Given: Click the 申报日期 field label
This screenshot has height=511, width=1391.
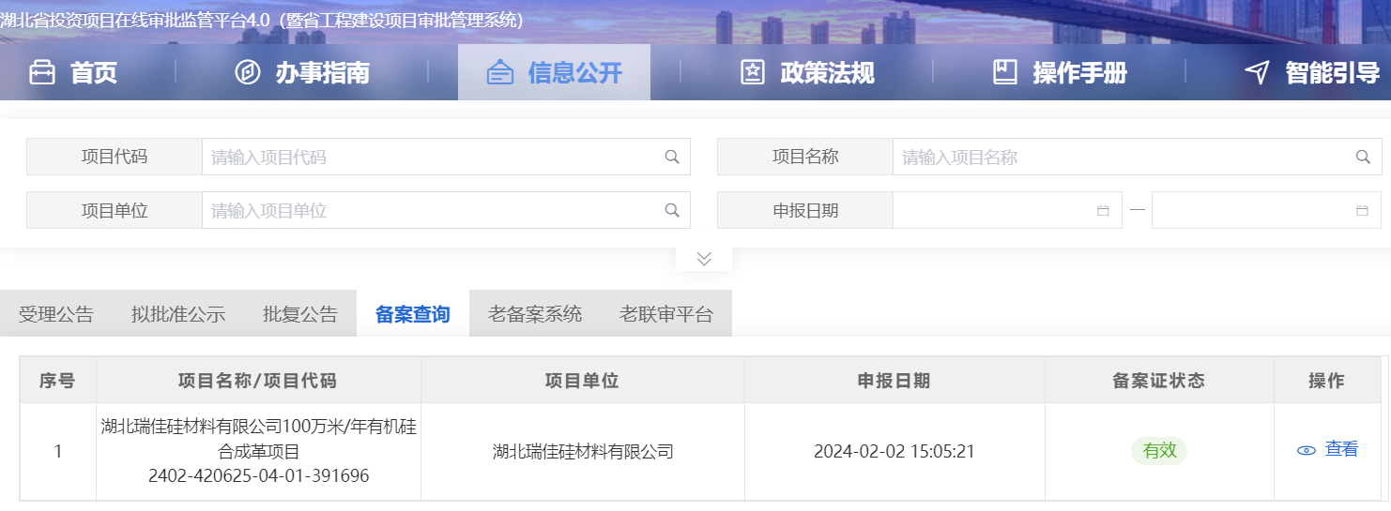Looking at the screenshot, I should coord(805,210).
